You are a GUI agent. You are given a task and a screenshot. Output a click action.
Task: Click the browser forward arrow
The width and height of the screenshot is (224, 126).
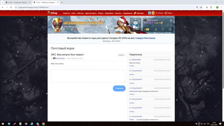click(x=7, y=7)
